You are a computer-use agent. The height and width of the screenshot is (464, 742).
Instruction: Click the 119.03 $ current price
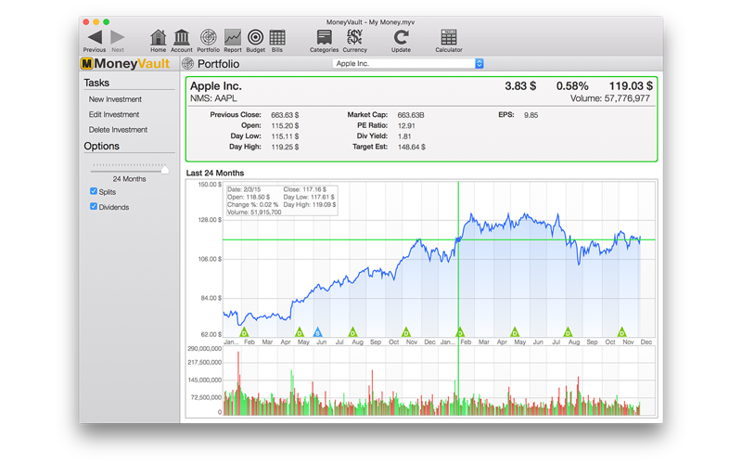click(x=631, y=86)
